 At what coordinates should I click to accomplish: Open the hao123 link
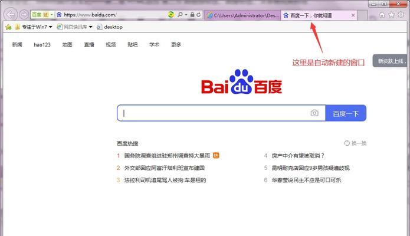42,45
